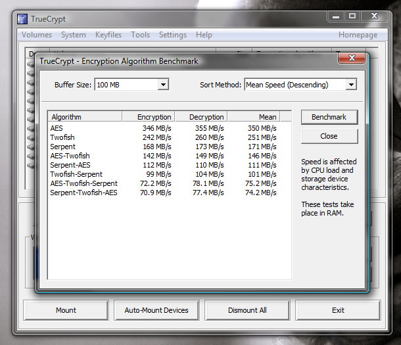Sort by the Decryption column header
The image size is (401, 345).
[x=201, y=117]
